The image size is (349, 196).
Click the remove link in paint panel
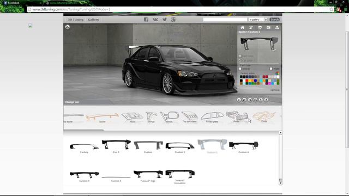(x=275, y=90)
